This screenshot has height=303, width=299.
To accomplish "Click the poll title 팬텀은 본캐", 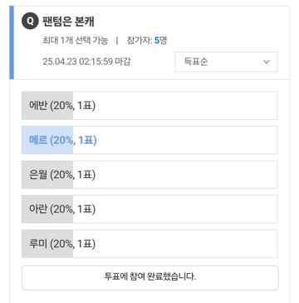I will pyautogui.click(x=68, y=22).
